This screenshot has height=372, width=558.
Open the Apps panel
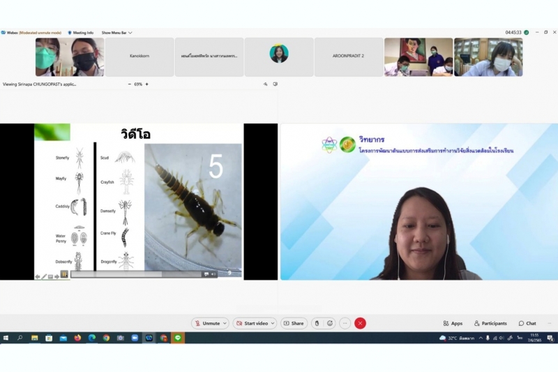453,323
